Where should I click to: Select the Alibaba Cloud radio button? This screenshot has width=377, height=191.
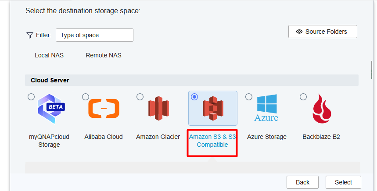coord(86,97)
